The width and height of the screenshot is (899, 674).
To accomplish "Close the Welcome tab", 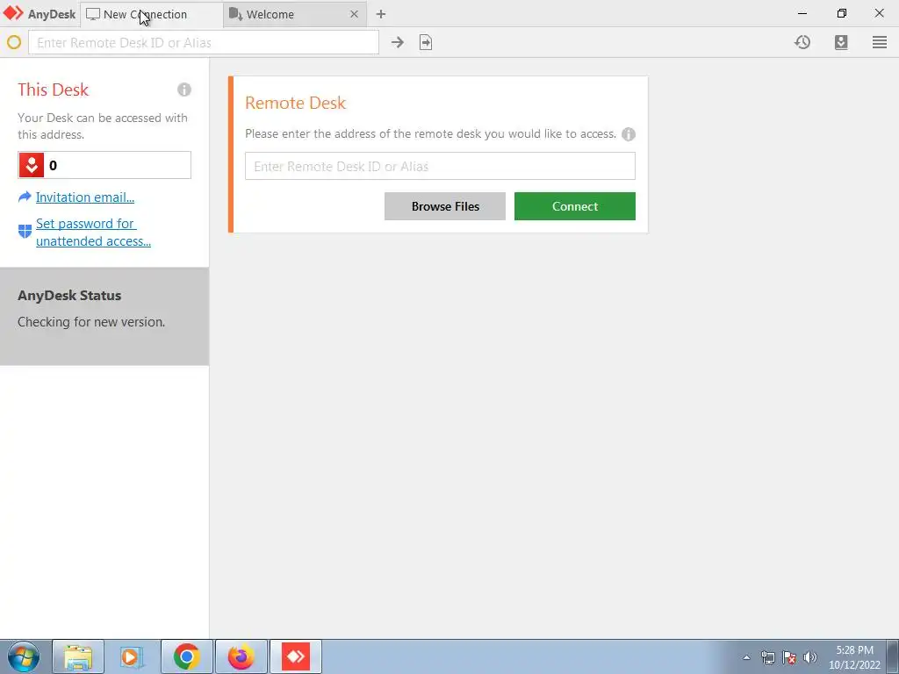I will coord(355,14).
